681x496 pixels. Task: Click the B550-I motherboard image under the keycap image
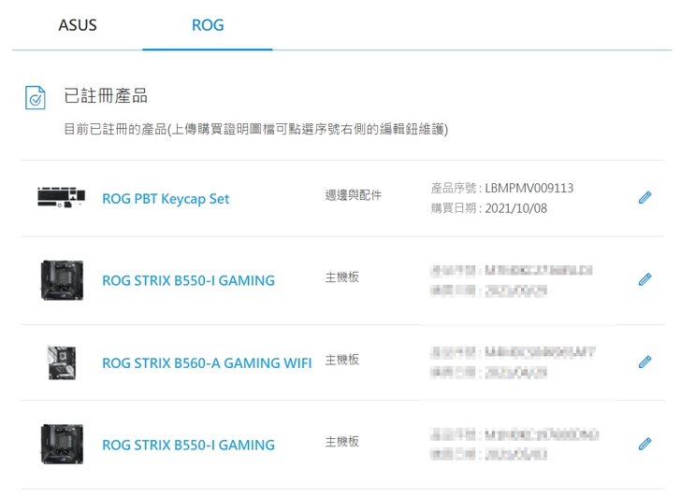tap(62, 279)
